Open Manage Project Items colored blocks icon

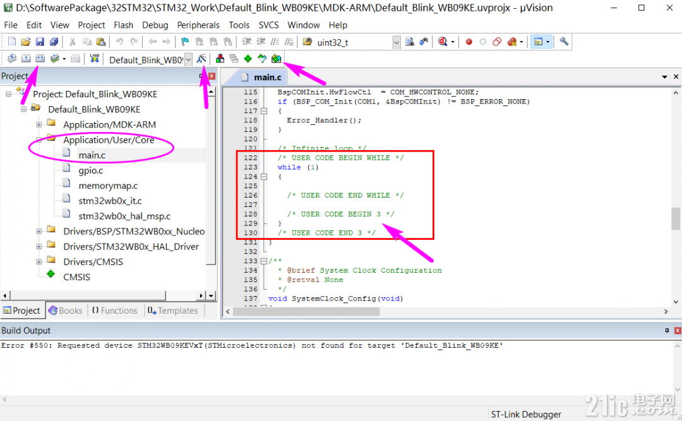coord(220,58)
